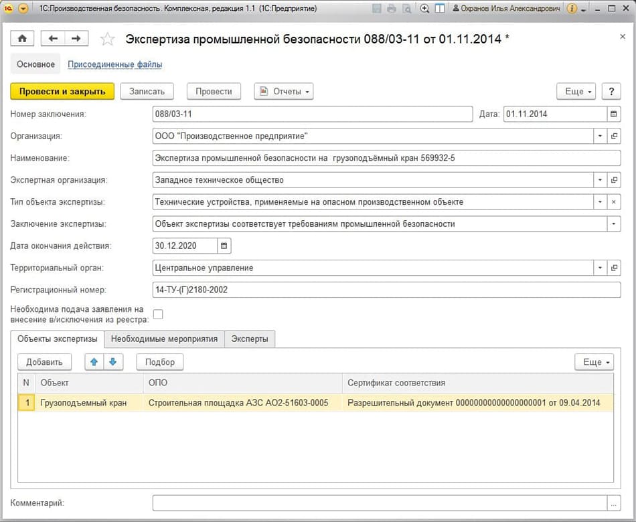This screenshot has height=522, width=636.
Task: Focus the Комментарий input field
Action: pos(380,503)
